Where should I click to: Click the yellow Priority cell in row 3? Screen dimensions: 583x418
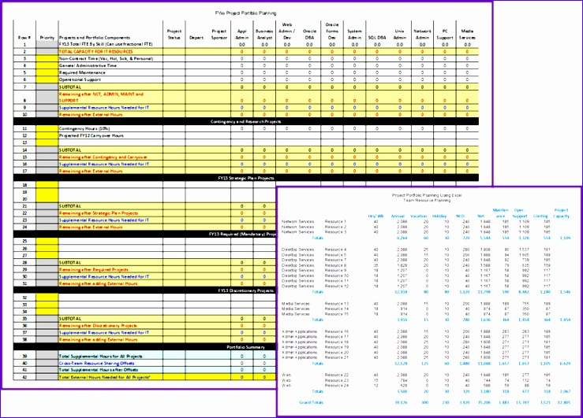pos(47,58)
